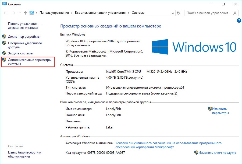Click the shield icon next to 'Диспетчер устройств'
Image resolution: width=242 pixels, height=164 pixels.
coord(4,36)
